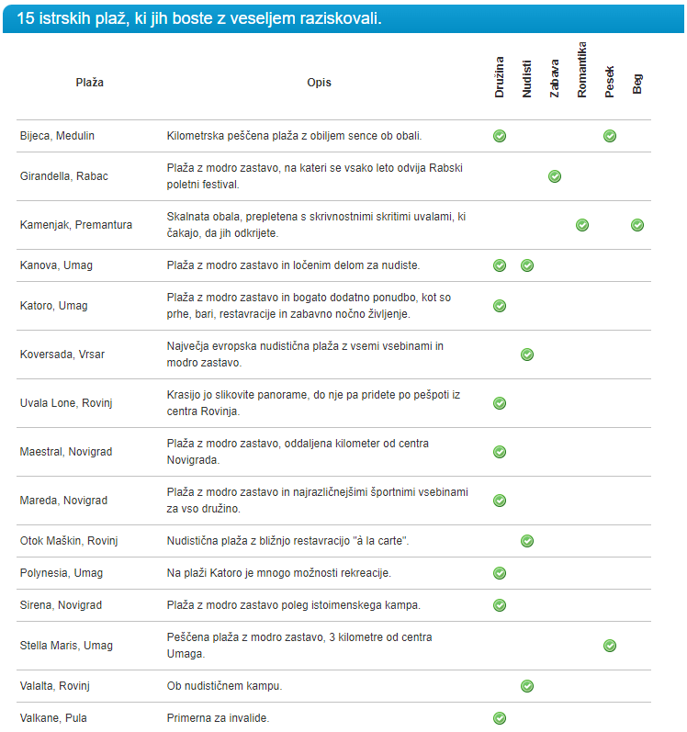Click Nudisti checkmark for Otok Maškin
The width and height of the screenshot is (687, 732).
527,541
